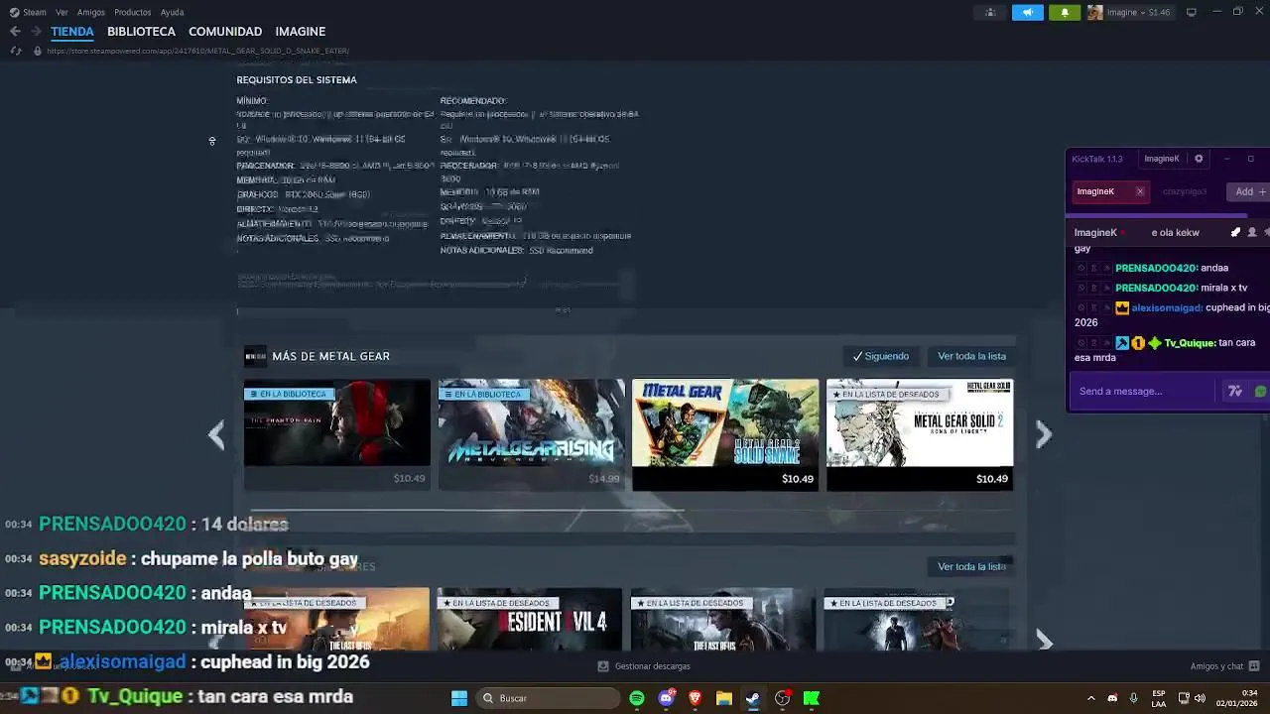Screen dimensions: 1270x714
Task: Switch to the BIBLIOTECA tab
Action: click(141, 32)
